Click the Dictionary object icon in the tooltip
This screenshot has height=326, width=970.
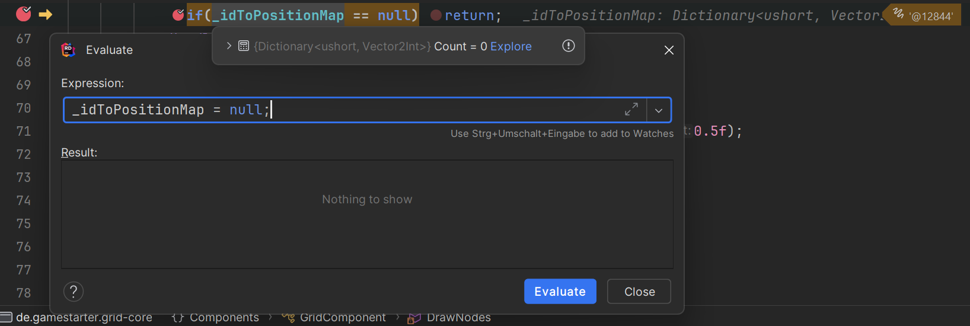pos(244,46)
